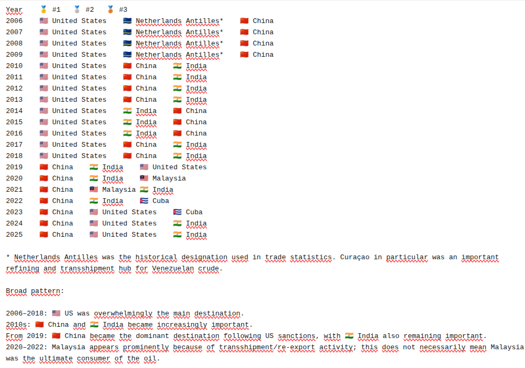Viewport: 525px width, 368px height.
Task: Click the "#3" header label
Action: (x=123, y=10)
